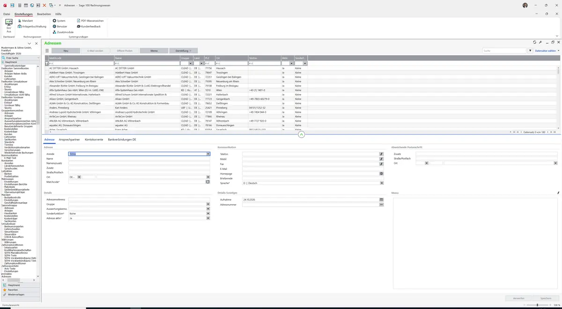562x309 pixels.
Task: Click the regenerate icon next to Matchcode field
Action: (x=208, y=182)
